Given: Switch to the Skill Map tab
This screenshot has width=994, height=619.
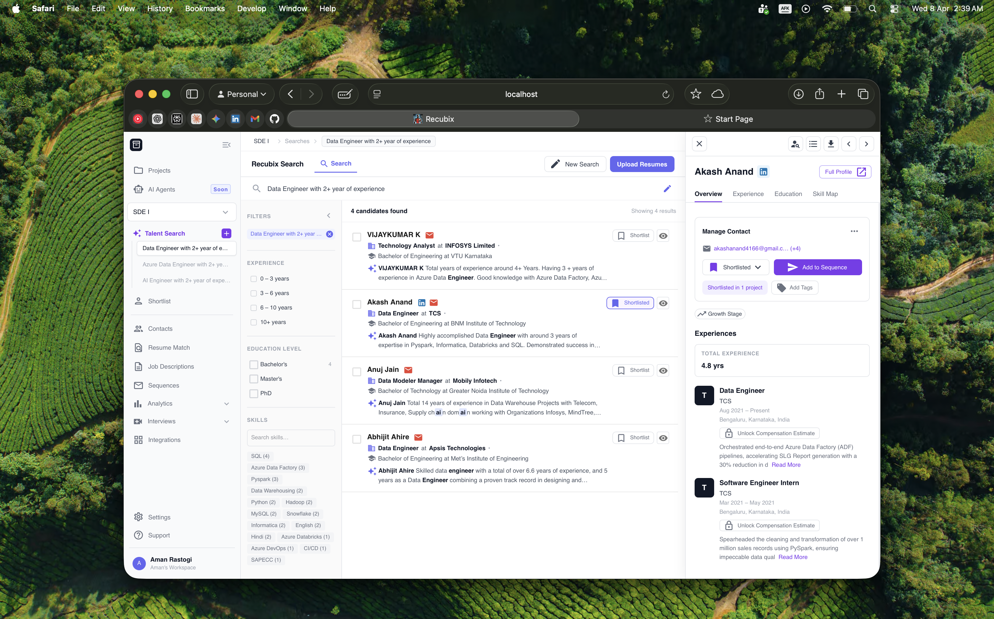Looking at the screenshot, I should point(825,194).
